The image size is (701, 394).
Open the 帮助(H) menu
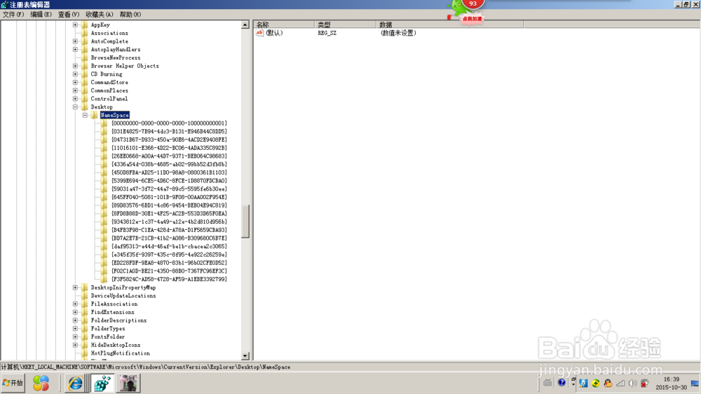130,14
